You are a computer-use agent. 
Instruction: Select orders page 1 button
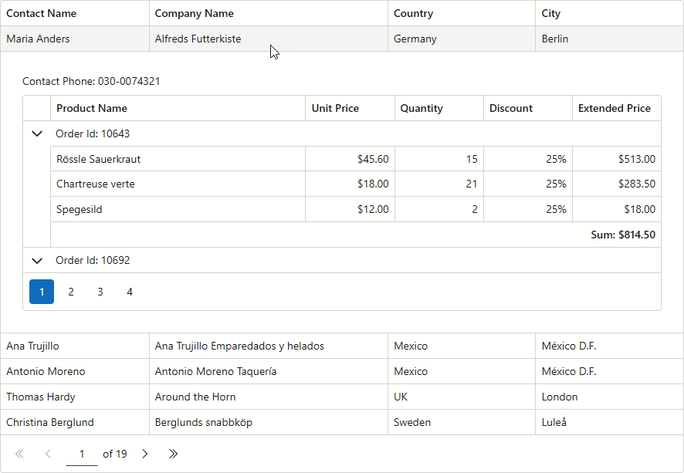coord(42,292)
